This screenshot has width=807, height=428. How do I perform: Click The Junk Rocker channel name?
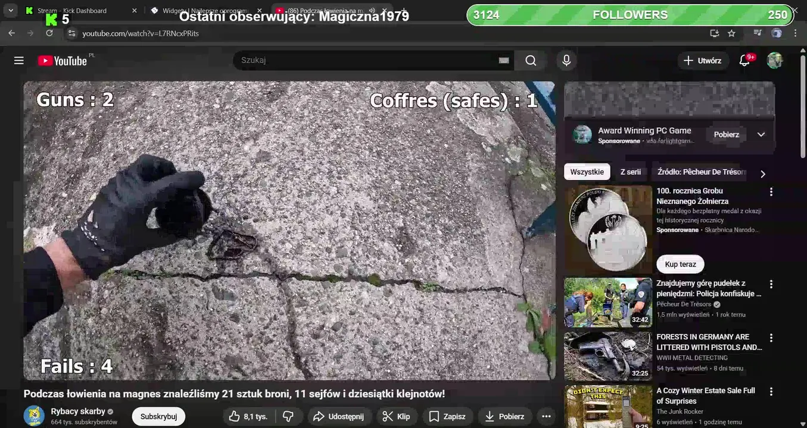pyautogui.click(x=680, y=411)
